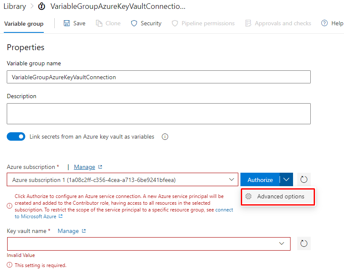Click the Advanced options gear icon
This screenshot has width=344, height=270.
coord(248,197)
